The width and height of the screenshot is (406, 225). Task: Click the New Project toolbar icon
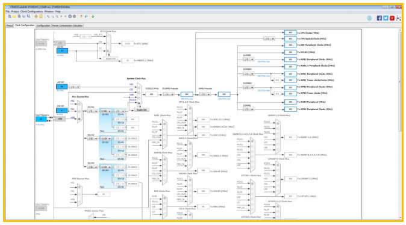(10, 17)
